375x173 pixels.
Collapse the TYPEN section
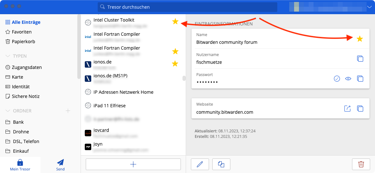click(x=8, y=56)
